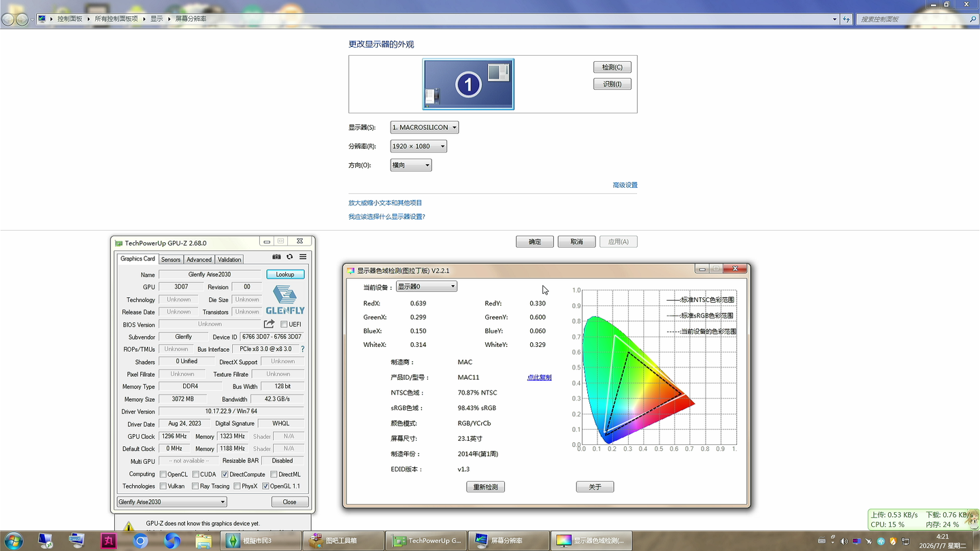Click the search magnifier icon in control panel

click(973, 19)
